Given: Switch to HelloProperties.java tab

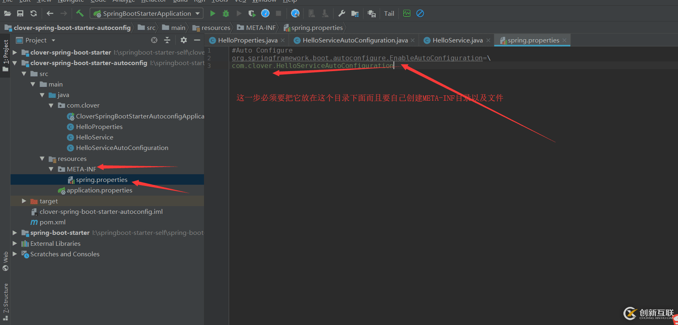Looking at the screenshot, I should [x=247, y=40].
